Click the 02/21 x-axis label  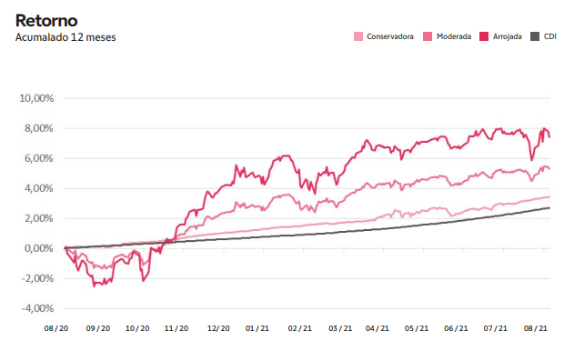point(299,328)
